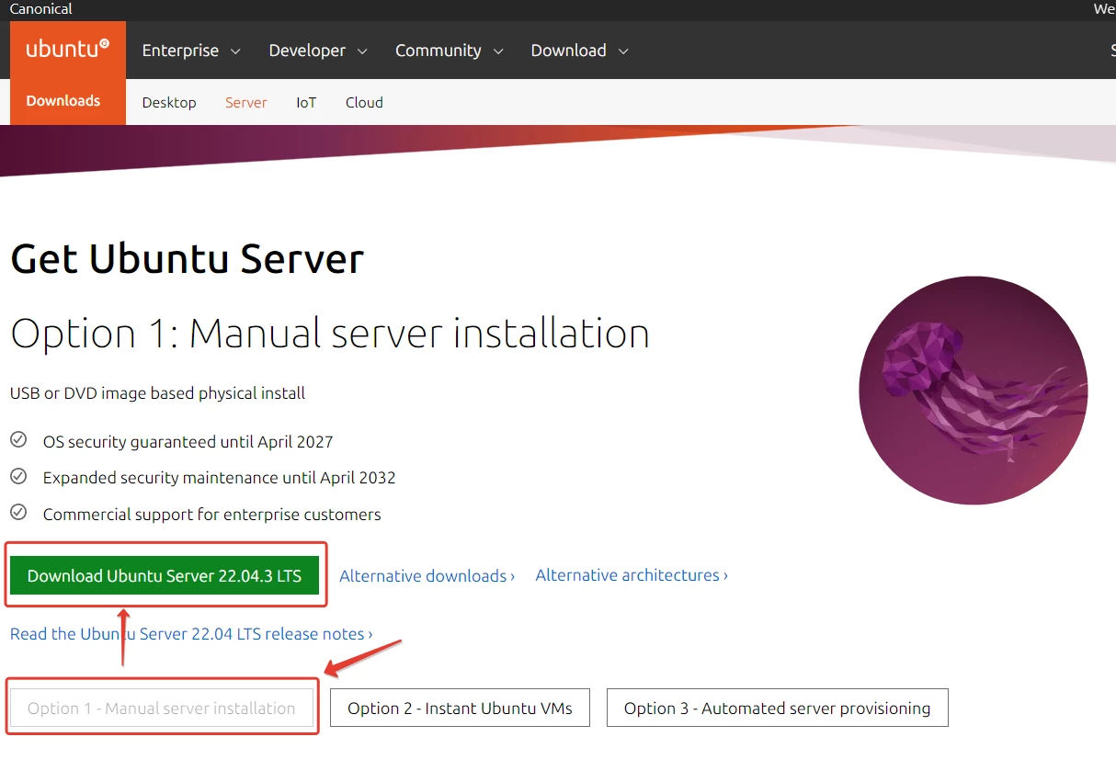
Task: Switch to the Desktop downloads tab
Action: point(169,102)
